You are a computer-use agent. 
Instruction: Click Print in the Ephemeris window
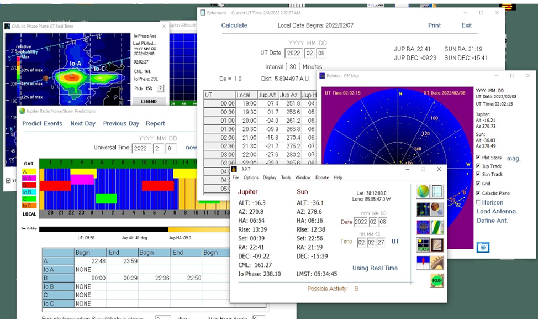434,25
